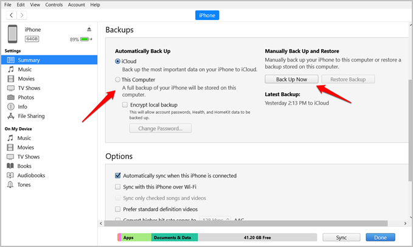Click the back navigation arrow
The height and width of the screenshot is (247, 413).
12,15
